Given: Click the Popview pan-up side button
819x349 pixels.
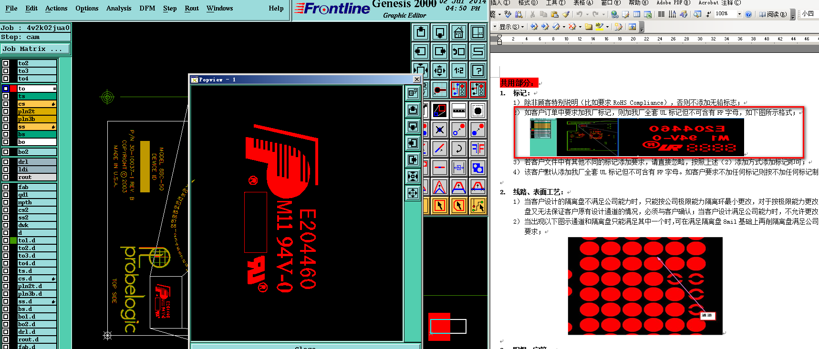Looking at the screenshot, I should point(413,110).
